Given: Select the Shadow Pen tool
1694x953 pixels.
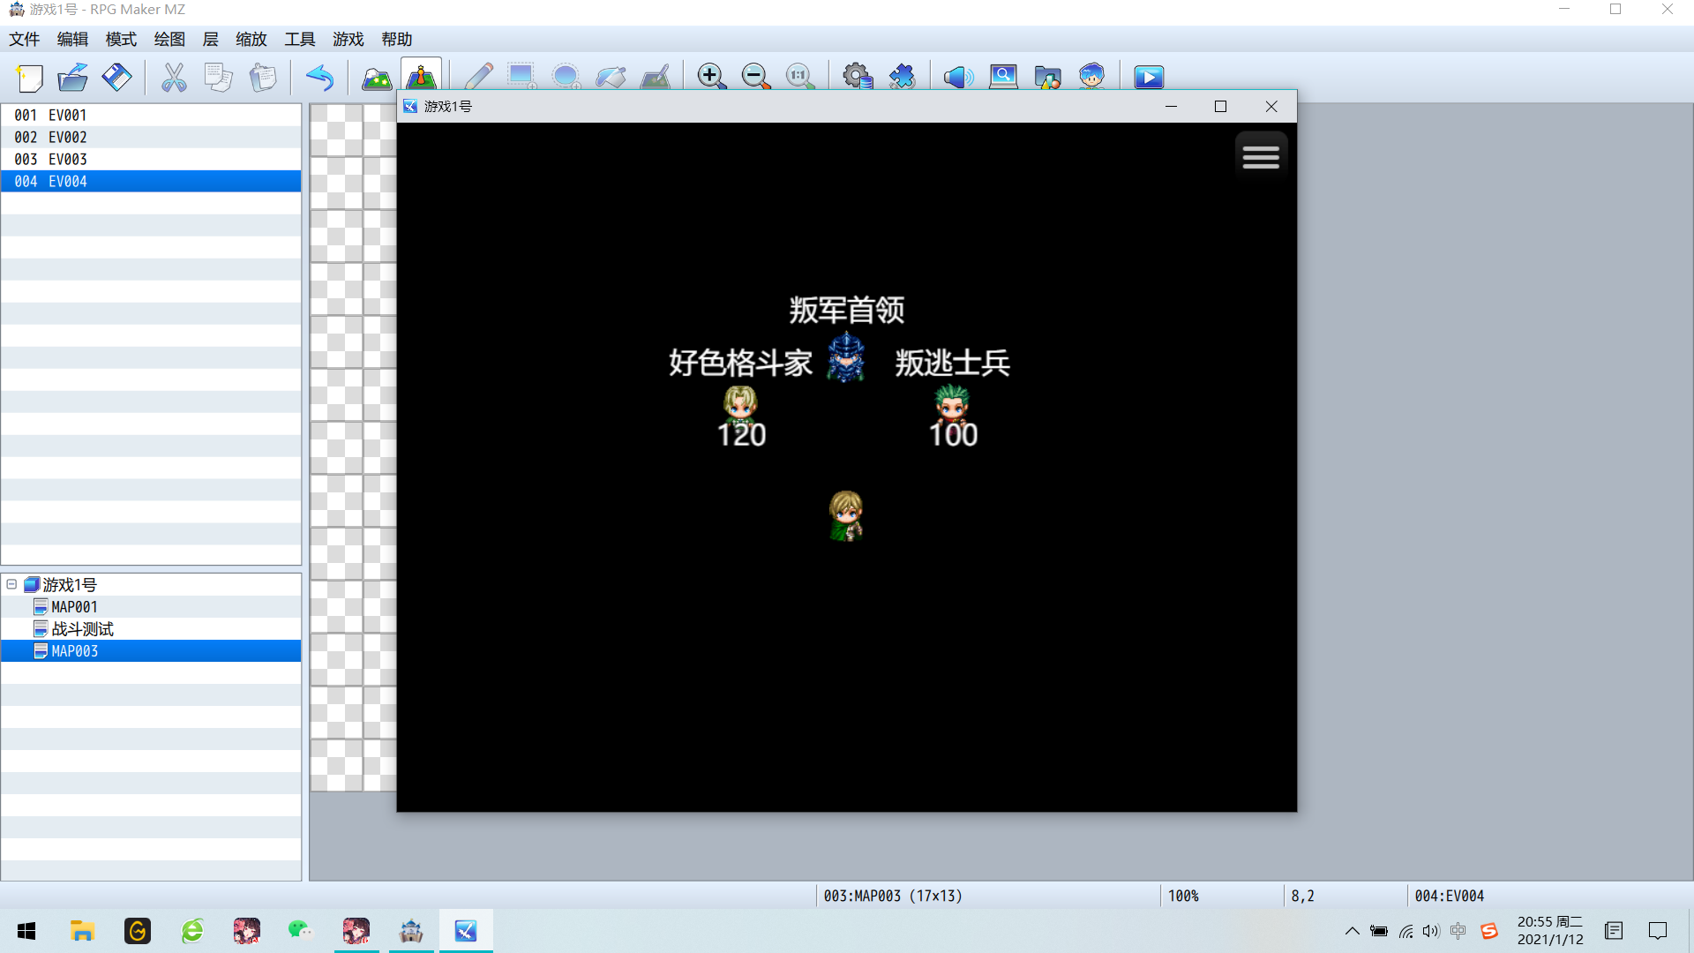Looking at the screenshot, I should click(655, 78).
